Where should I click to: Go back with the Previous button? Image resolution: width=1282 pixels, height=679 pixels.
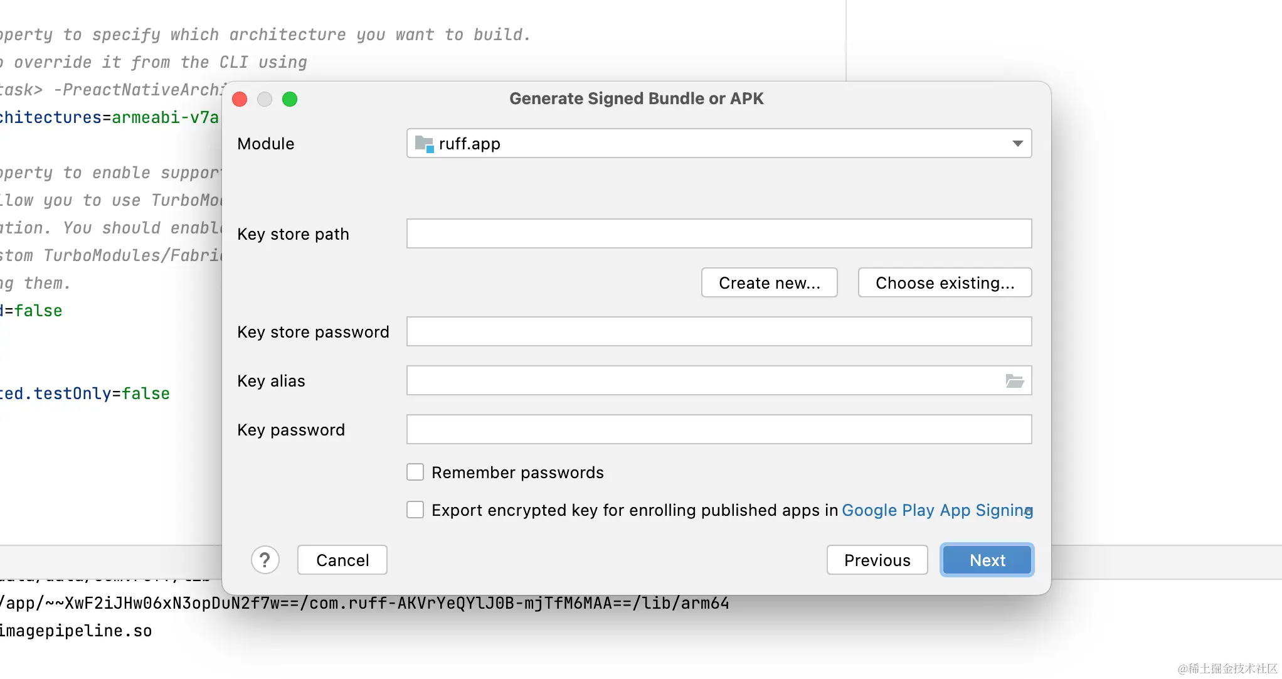pos(877,560)
